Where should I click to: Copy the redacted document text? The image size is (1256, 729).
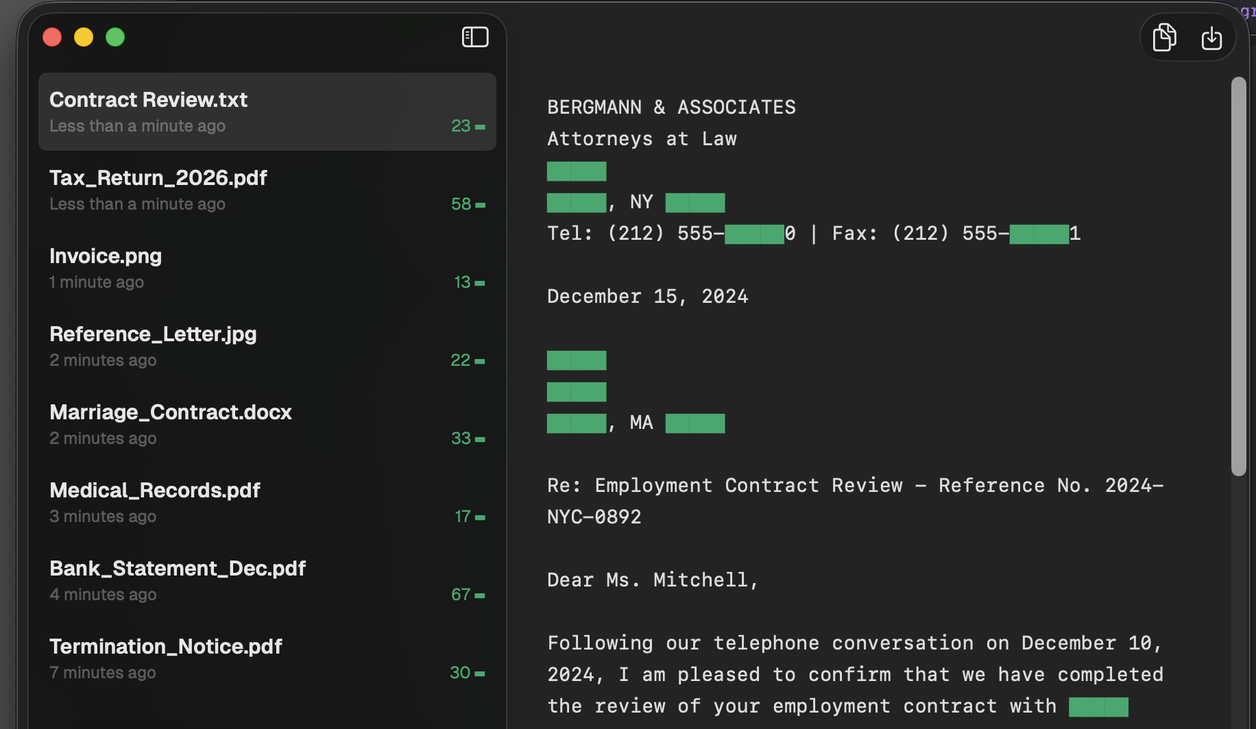(1164, 38)
